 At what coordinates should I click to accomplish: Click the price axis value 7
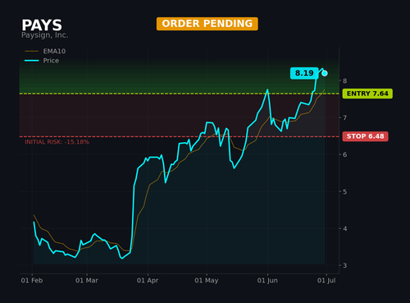tap(344, 117)
